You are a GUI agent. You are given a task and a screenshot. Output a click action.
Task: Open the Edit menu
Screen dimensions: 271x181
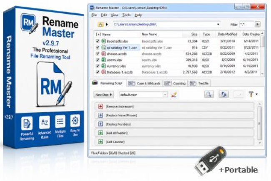coord(104,15)
